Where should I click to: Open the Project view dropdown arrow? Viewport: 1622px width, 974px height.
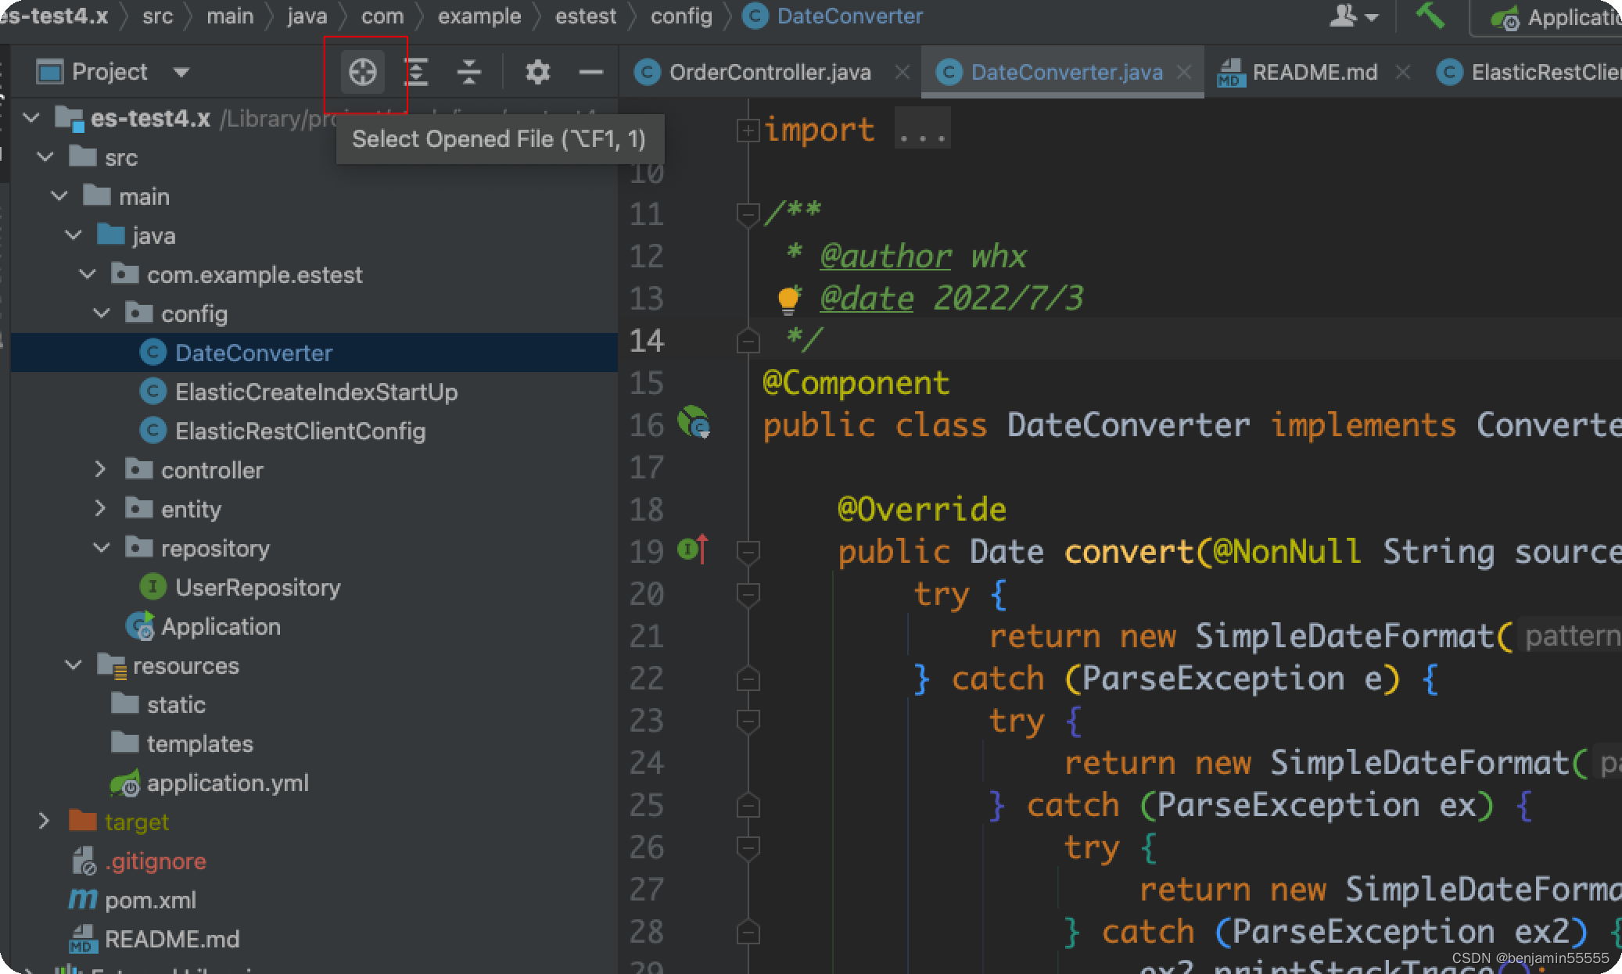181,72
